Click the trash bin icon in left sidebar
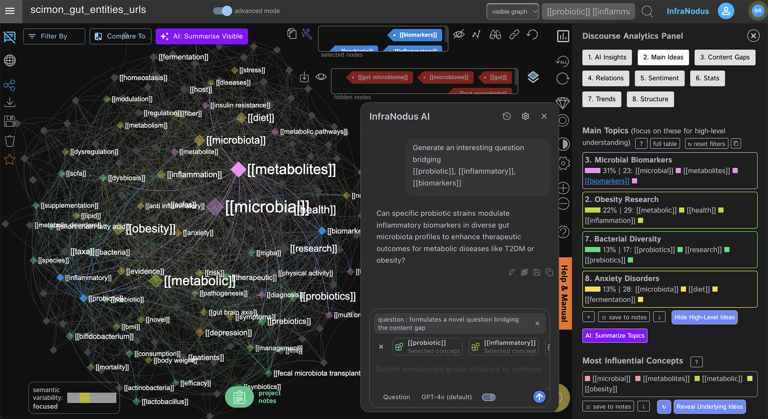 click(x=10, y=141)
